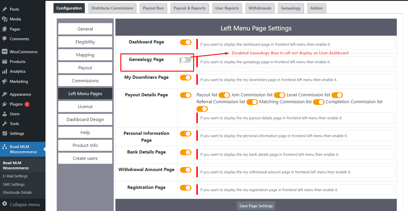The image size is (408, 211).
Task: Click the Comments icon
Action: tap(4, 39)
